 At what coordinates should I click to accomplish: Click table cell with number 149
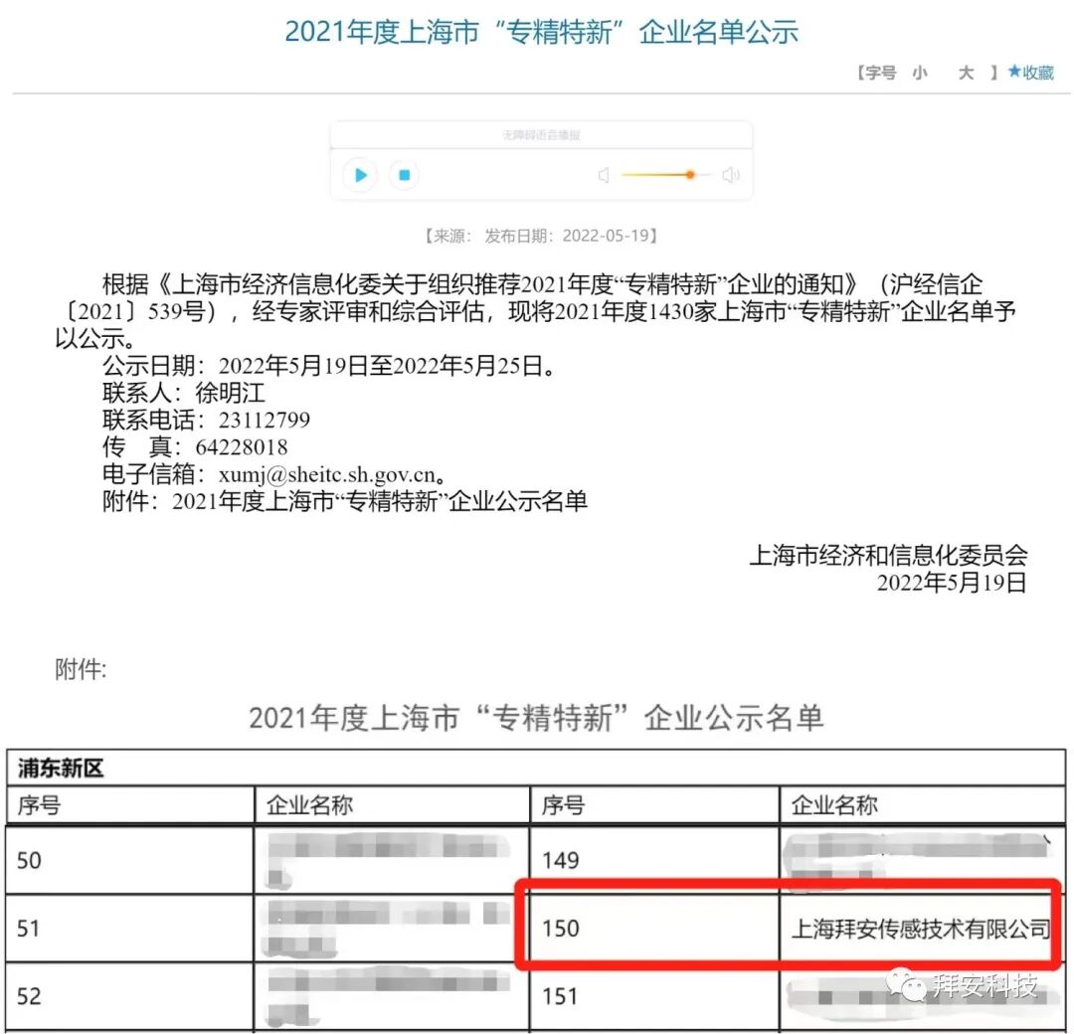coord(561,859)
